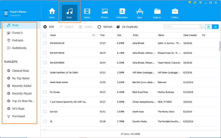Click the artist Dorothy Parker
The image size is (221, 138).
point(140,121)
